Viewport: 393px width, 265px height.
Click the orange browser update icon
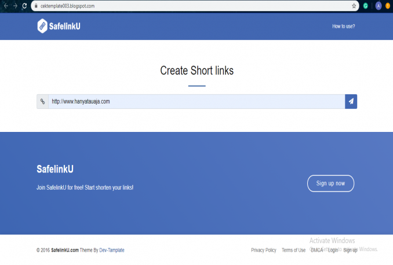click(x=388, y=6)
